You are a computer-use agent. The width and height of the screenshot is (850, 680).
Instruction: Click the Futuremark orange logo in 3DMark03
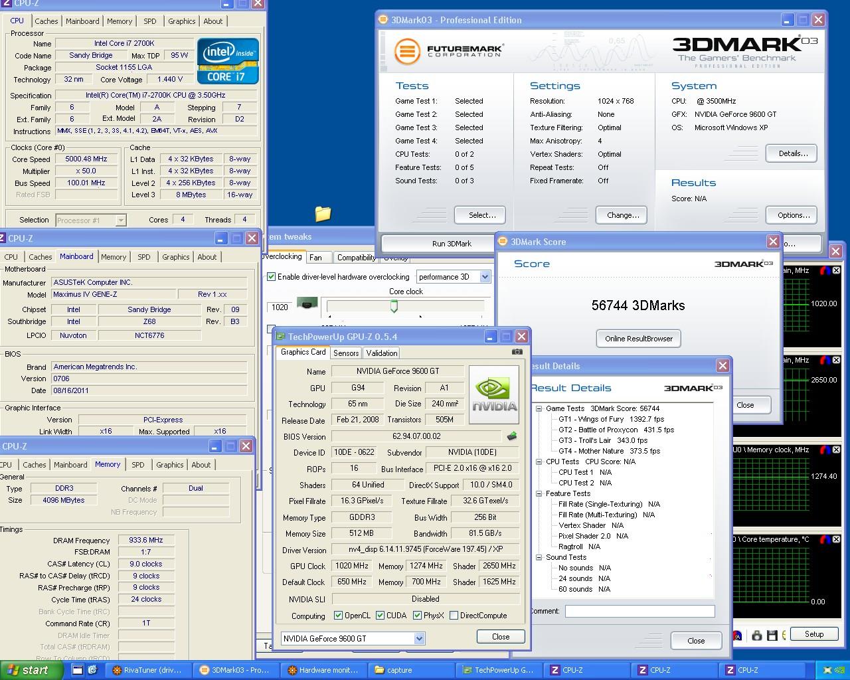[x=407, y=52]
